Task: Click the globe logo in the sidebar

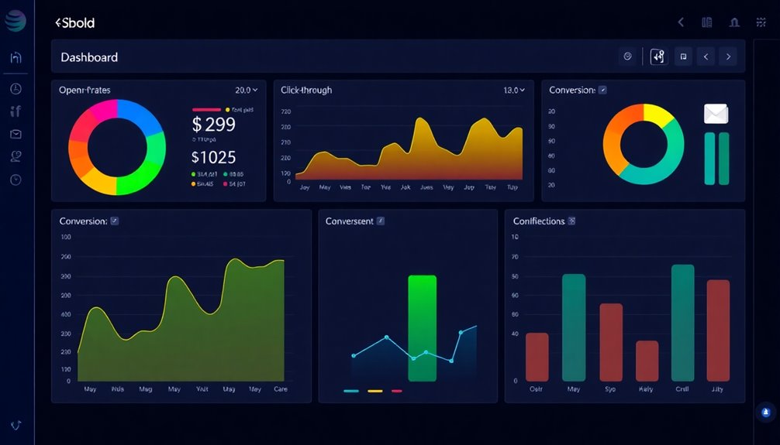Action: point(16,21)
